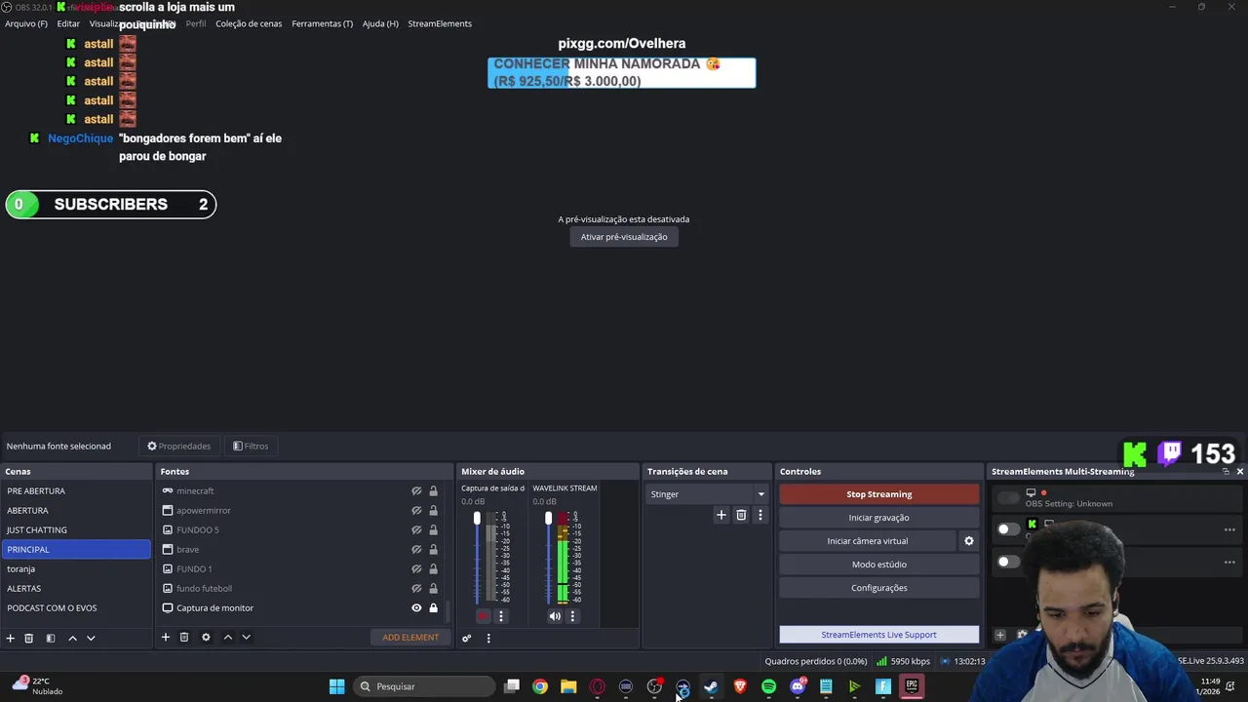1248x702 pixels.
Task: Click Iniciar câmera virtual button
Action: point(868,541)
